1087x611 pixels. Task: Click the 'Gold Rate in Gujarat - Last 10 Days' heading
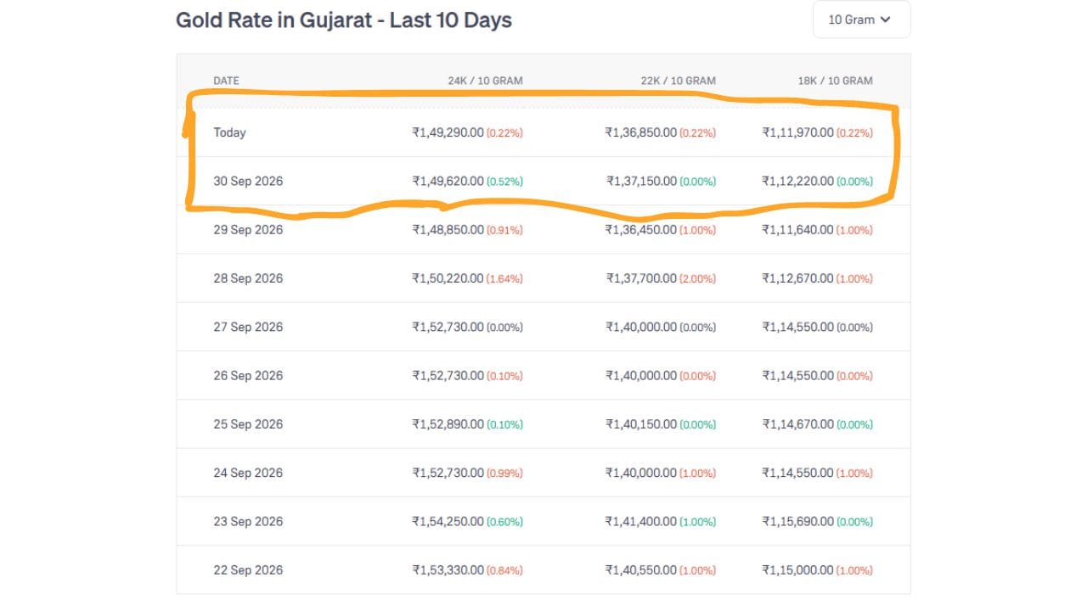pos(344,20)
